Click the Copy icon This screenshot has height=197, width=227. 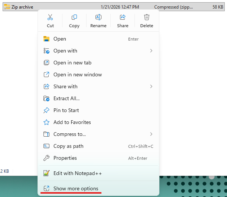click(74, 17)
